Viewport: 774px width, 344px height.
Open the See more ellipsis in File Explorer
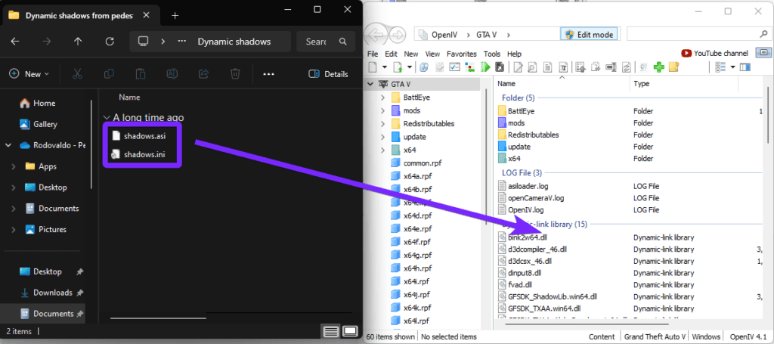tap(268, 74)
